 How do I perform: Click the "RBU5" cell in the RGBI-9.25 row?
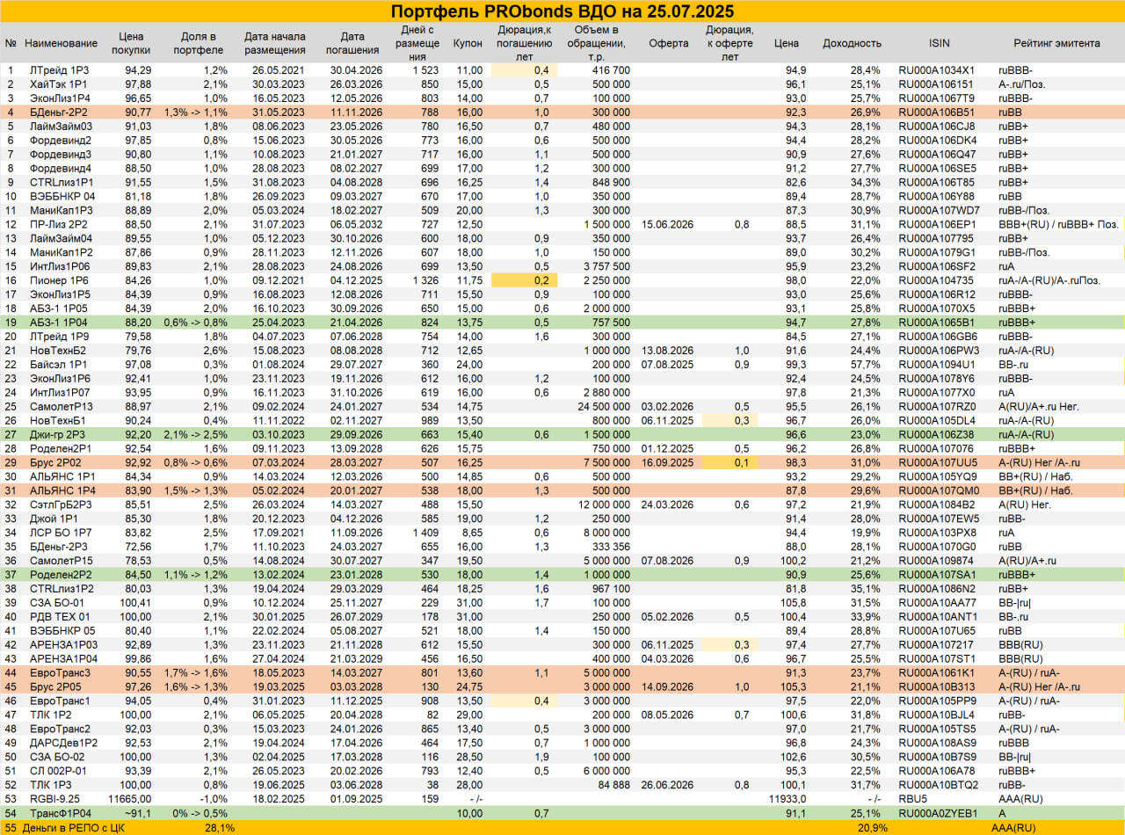912,799
